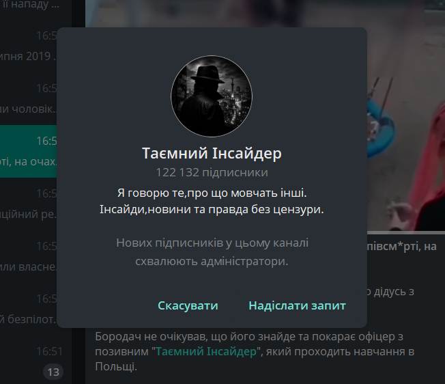
Task: Send the join request via Надіслати запит
Action: tap(297, 305)
